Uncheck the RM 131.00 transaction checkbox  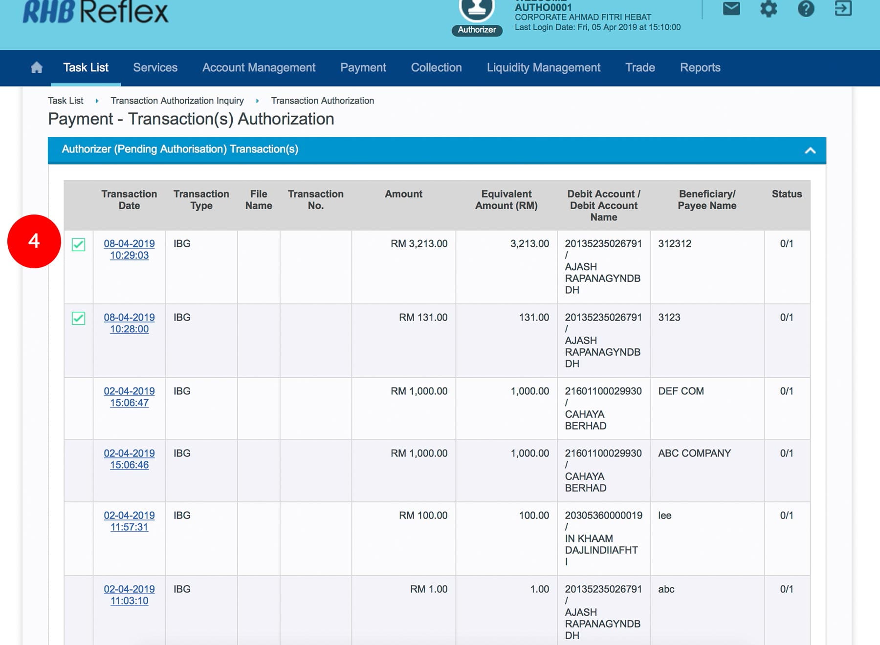point(78,318)
